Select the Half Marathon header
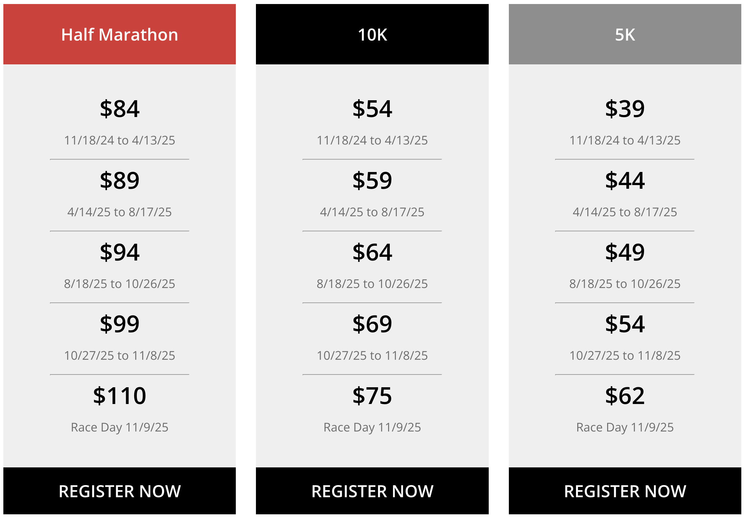 pos(119,34)
